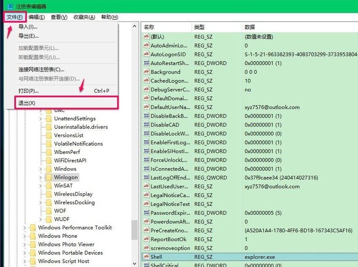
Task: Click the 数据 column header
Action: pyautogui.click(x=300, y=27)
